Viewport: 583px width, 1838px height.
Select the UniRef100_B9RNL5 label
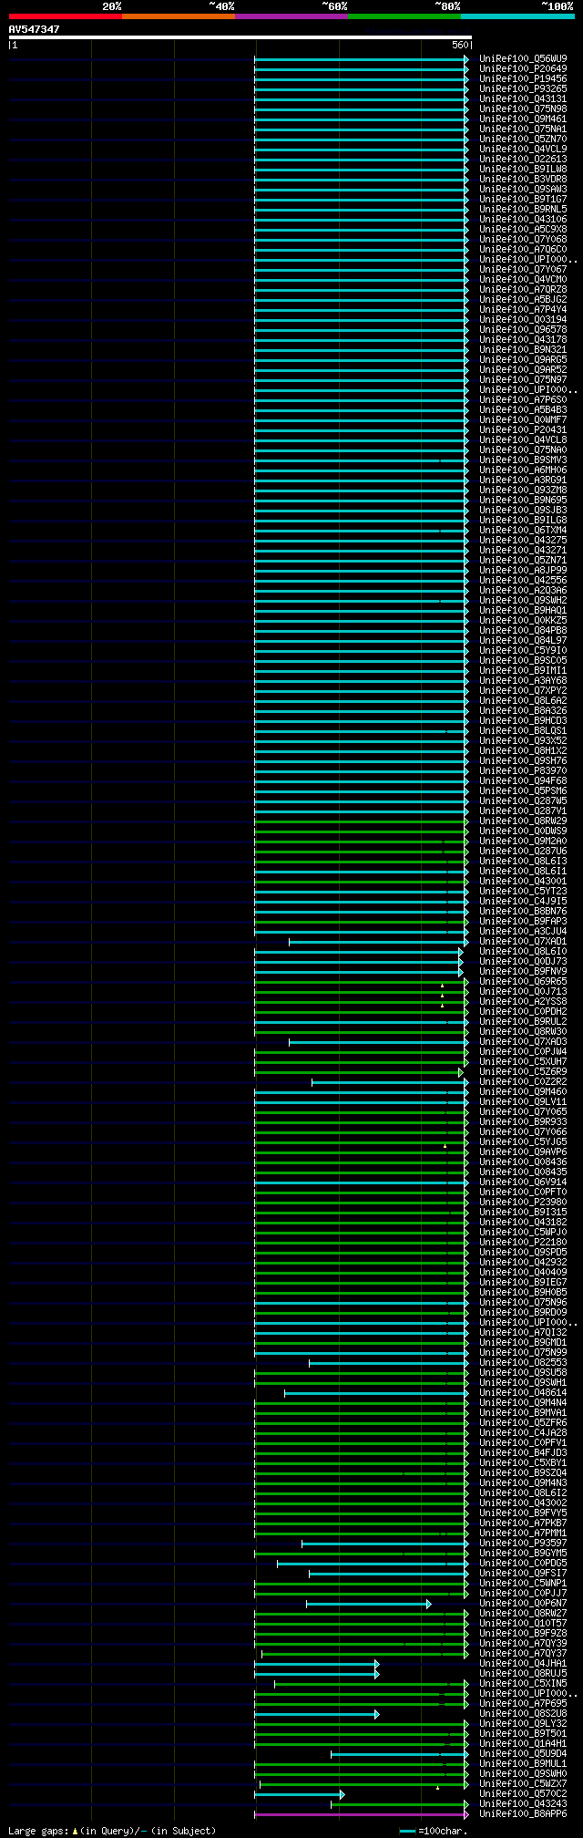[523, 209]
